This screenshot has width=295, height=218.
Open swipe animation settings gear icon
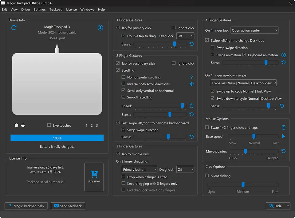[x=284, y=55]
